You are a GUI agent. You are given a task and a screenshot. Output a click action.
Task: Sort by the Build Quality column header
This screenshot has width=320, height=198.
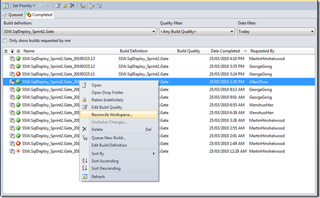(188, 51)
